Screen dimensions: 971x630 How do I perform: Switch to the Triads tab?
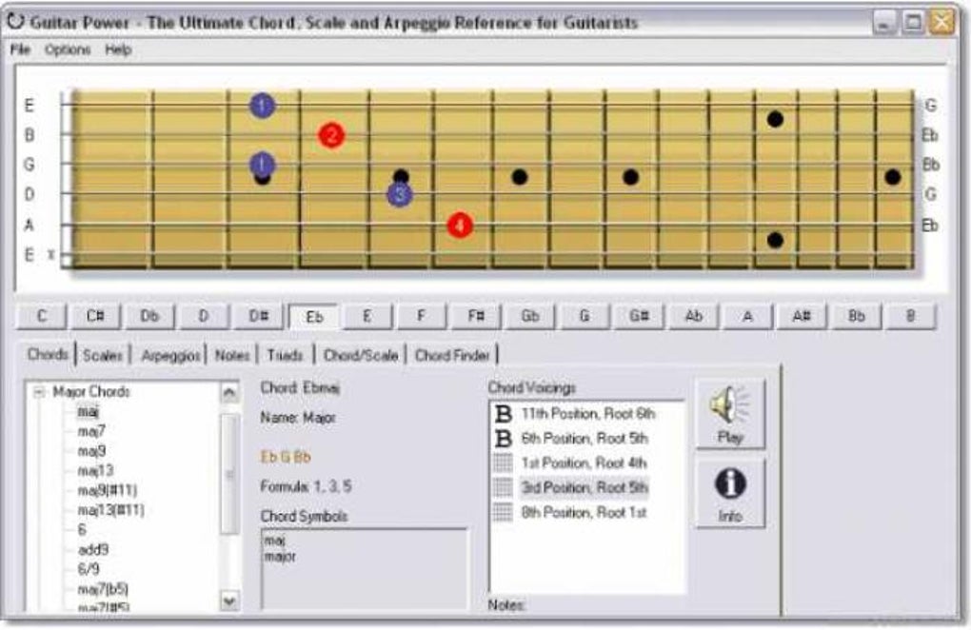click(285, 355)
